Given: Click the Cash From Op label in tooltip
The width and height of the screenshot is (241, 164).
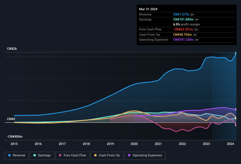Looking at the screenshot, I should click(x=149, y=35).
